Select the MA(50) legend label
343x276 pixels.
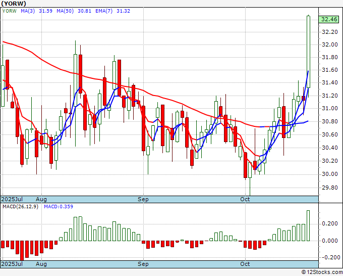pos(65,11)
